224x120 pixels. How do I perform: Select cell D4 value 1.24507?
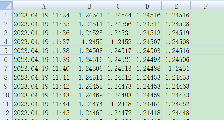pos(147,41)
